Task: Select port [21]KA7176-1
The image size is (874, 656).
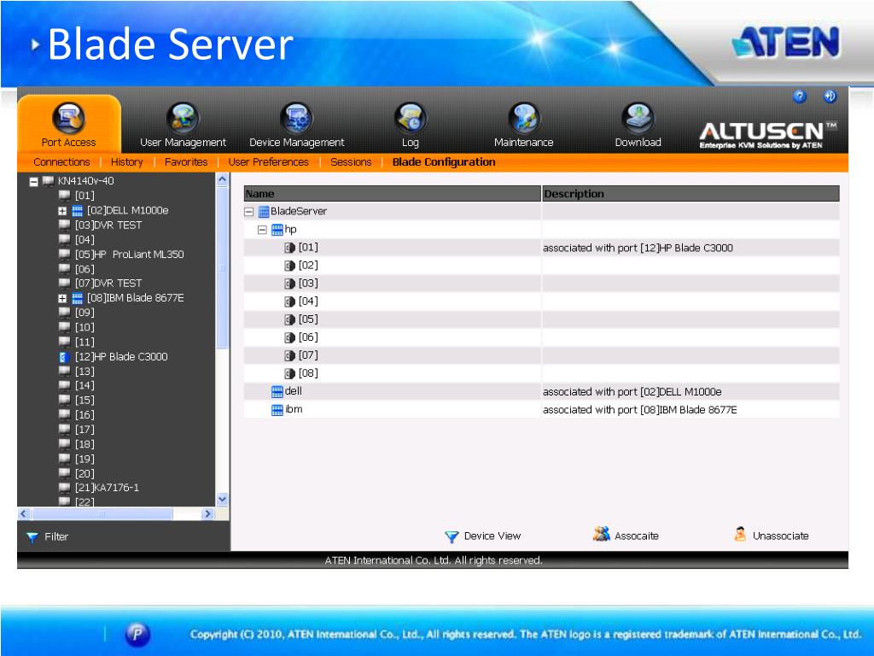Action: [107, 488]
